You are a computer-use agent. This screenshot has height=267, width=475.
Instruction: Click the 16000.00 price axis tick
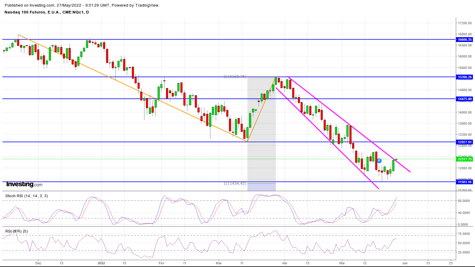tap(465, 56)
